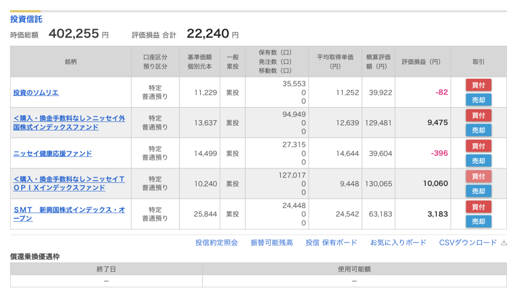Viewport: 517px width, 291px height.
Task: Click the download icon beside CSVダウンロード
Action: click(504, 243)
